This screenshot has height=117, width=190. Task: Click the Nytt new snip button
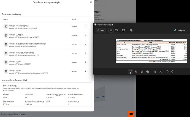pos(101,30)
